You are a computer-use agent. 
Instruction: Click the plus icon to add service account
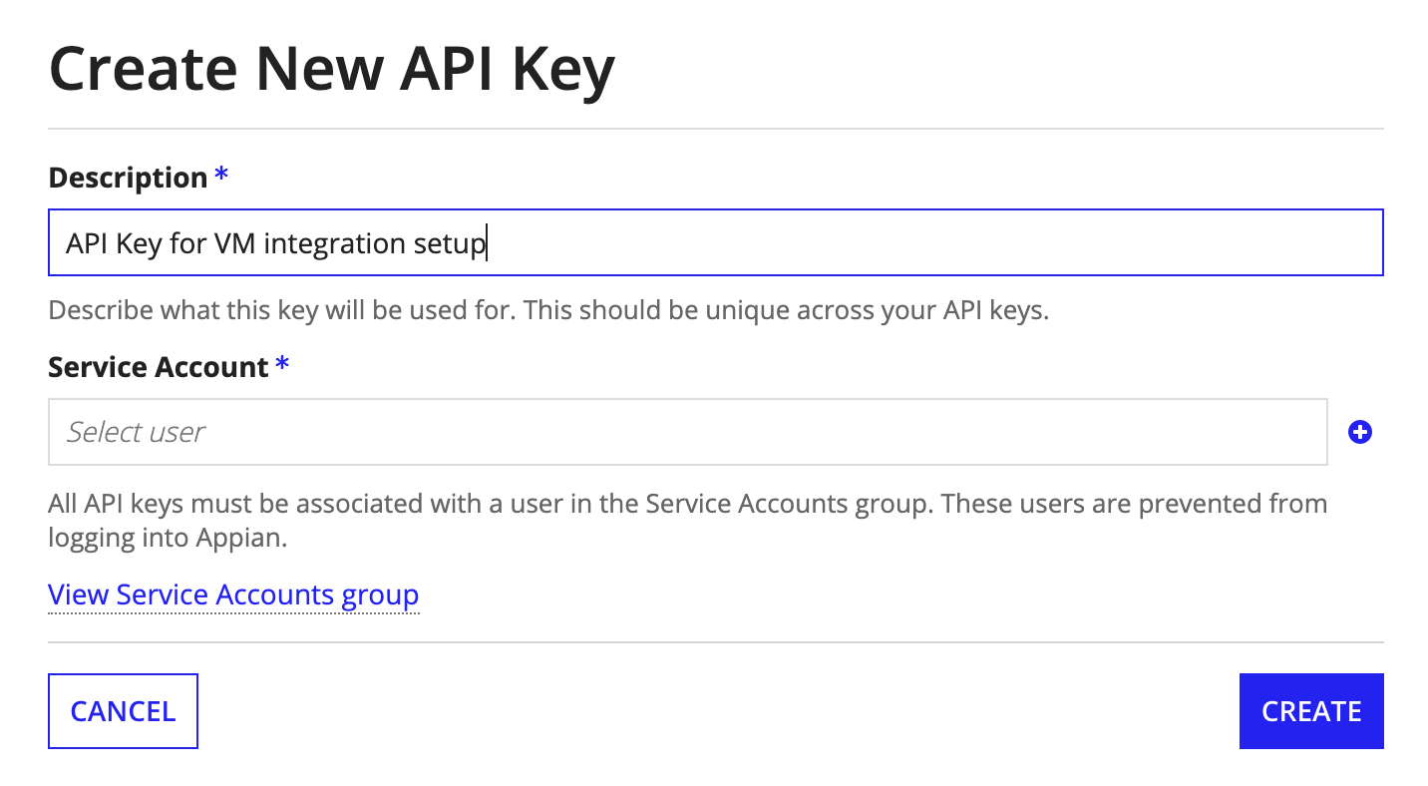pos(1359,432)
